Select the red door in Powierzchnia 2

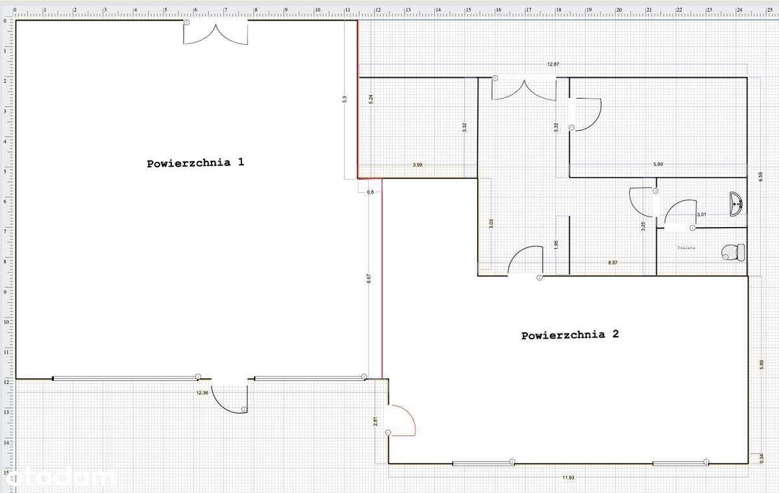[x=401, y=419]
